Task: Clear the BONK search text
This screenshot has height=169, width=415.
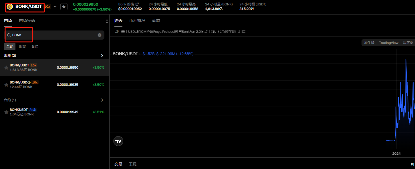Action: coord(100,35)
